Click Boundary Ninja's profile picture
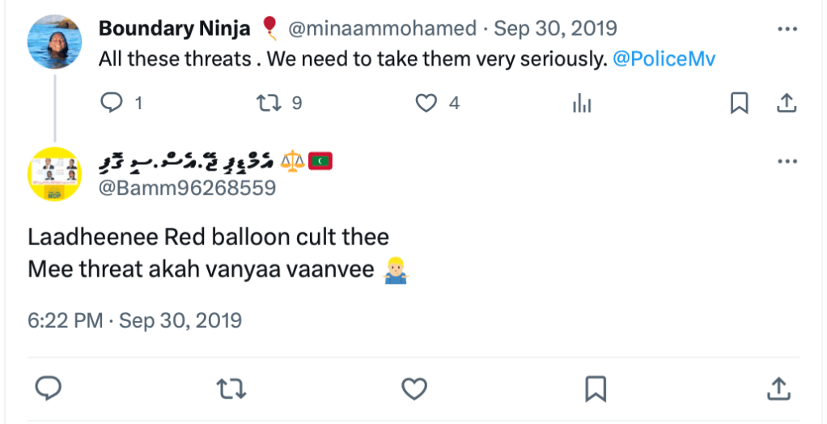 click(x=54, y=41)
